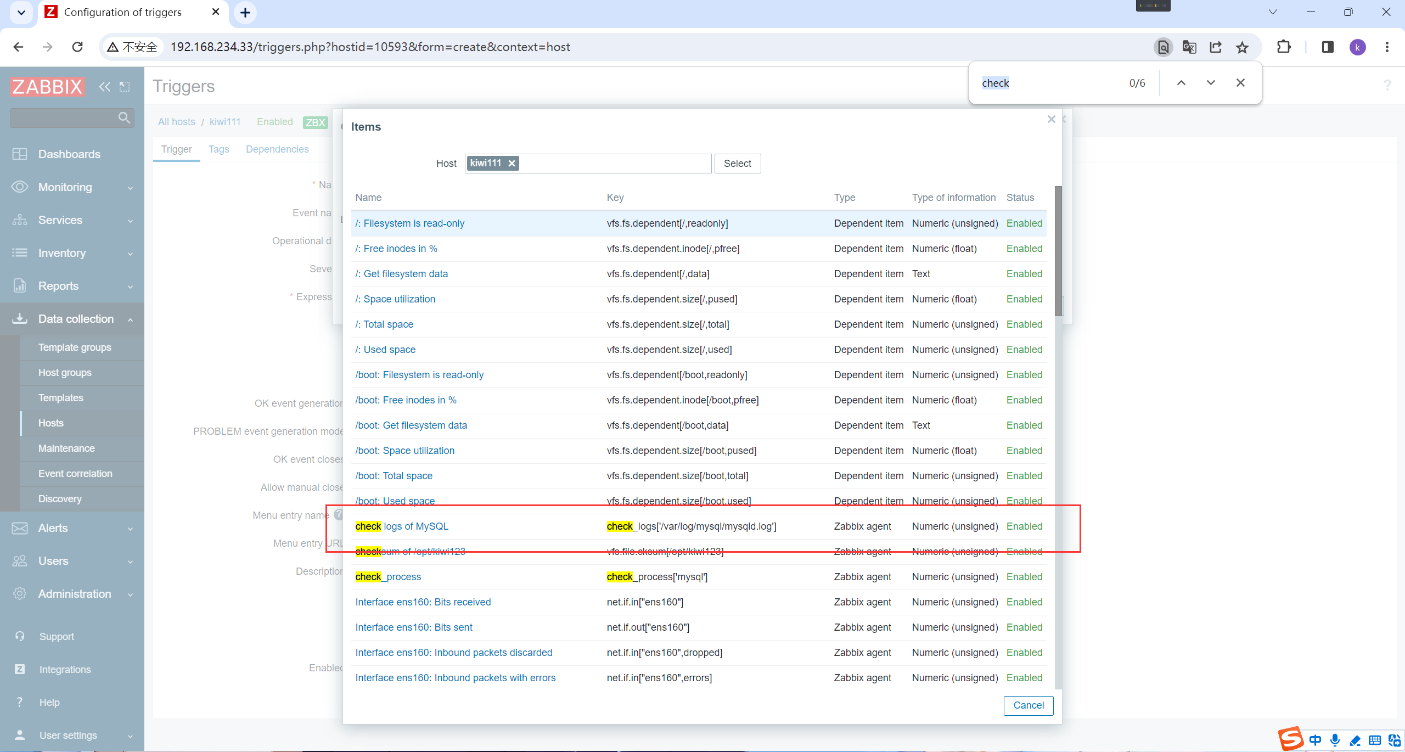
Task: Expand the Monitoring menu
Action: [x=72, y=187]
